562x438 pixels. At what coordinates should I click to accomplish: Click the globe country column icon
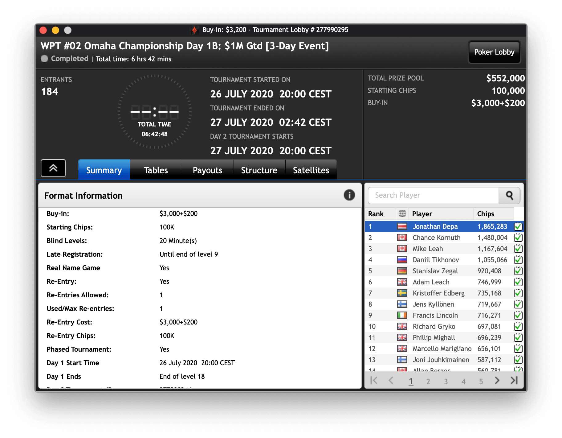click(x=402, y=213)
